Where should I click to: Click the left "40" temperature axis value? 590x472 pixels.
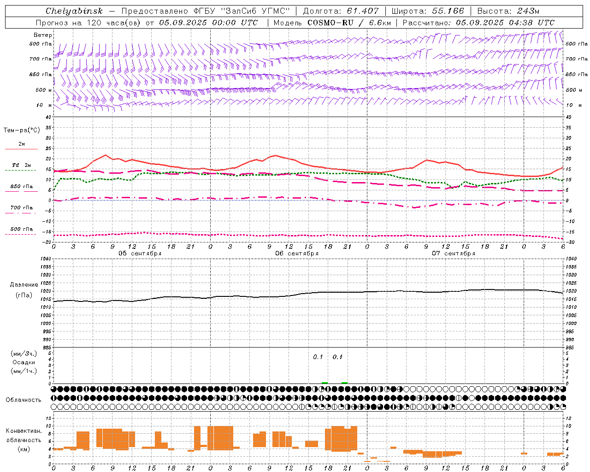click(48, 118)
